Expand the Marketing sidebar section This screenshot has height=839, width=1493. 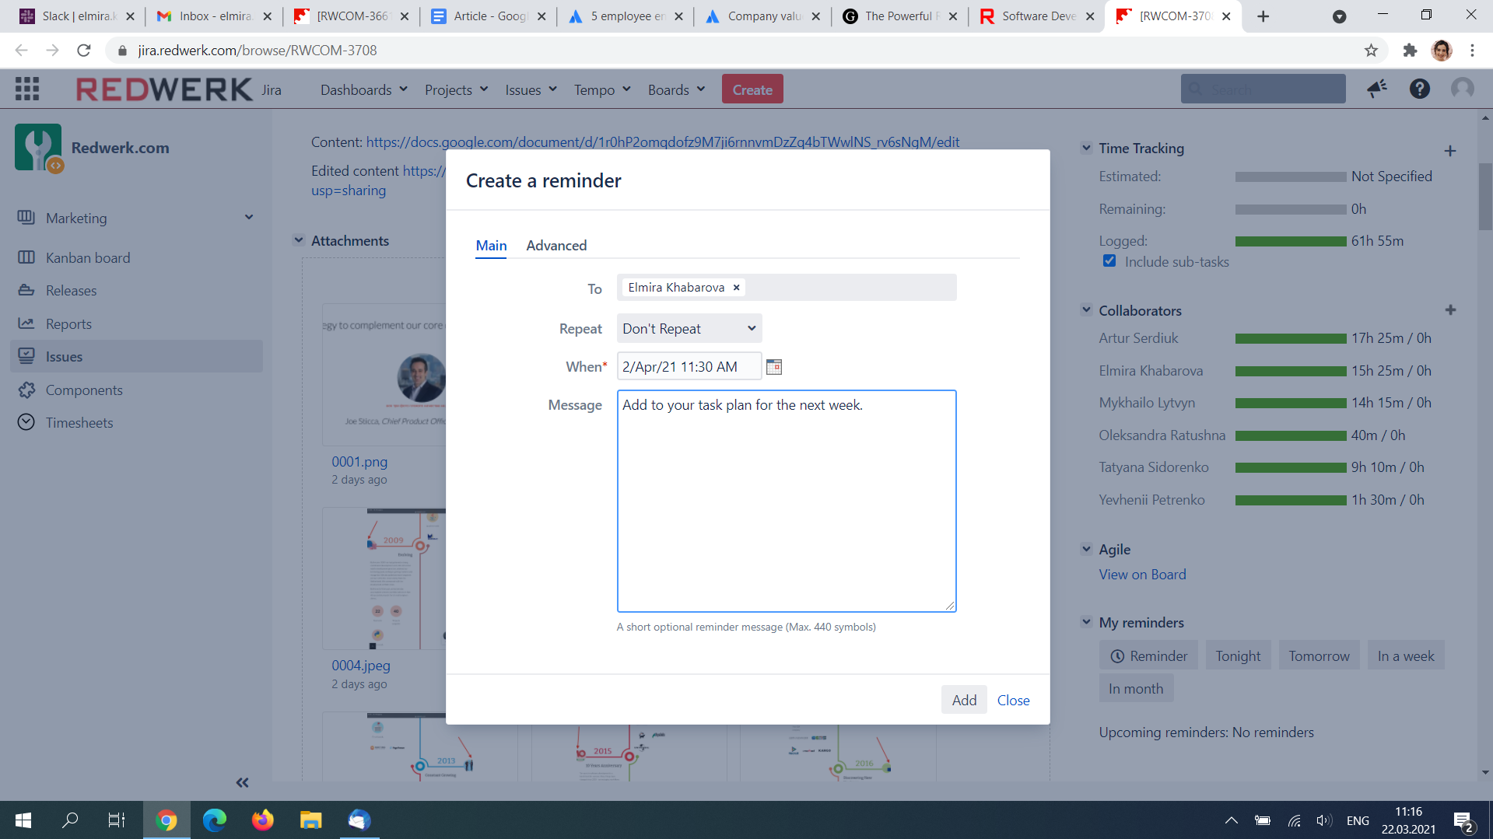[x=249, y=218]
